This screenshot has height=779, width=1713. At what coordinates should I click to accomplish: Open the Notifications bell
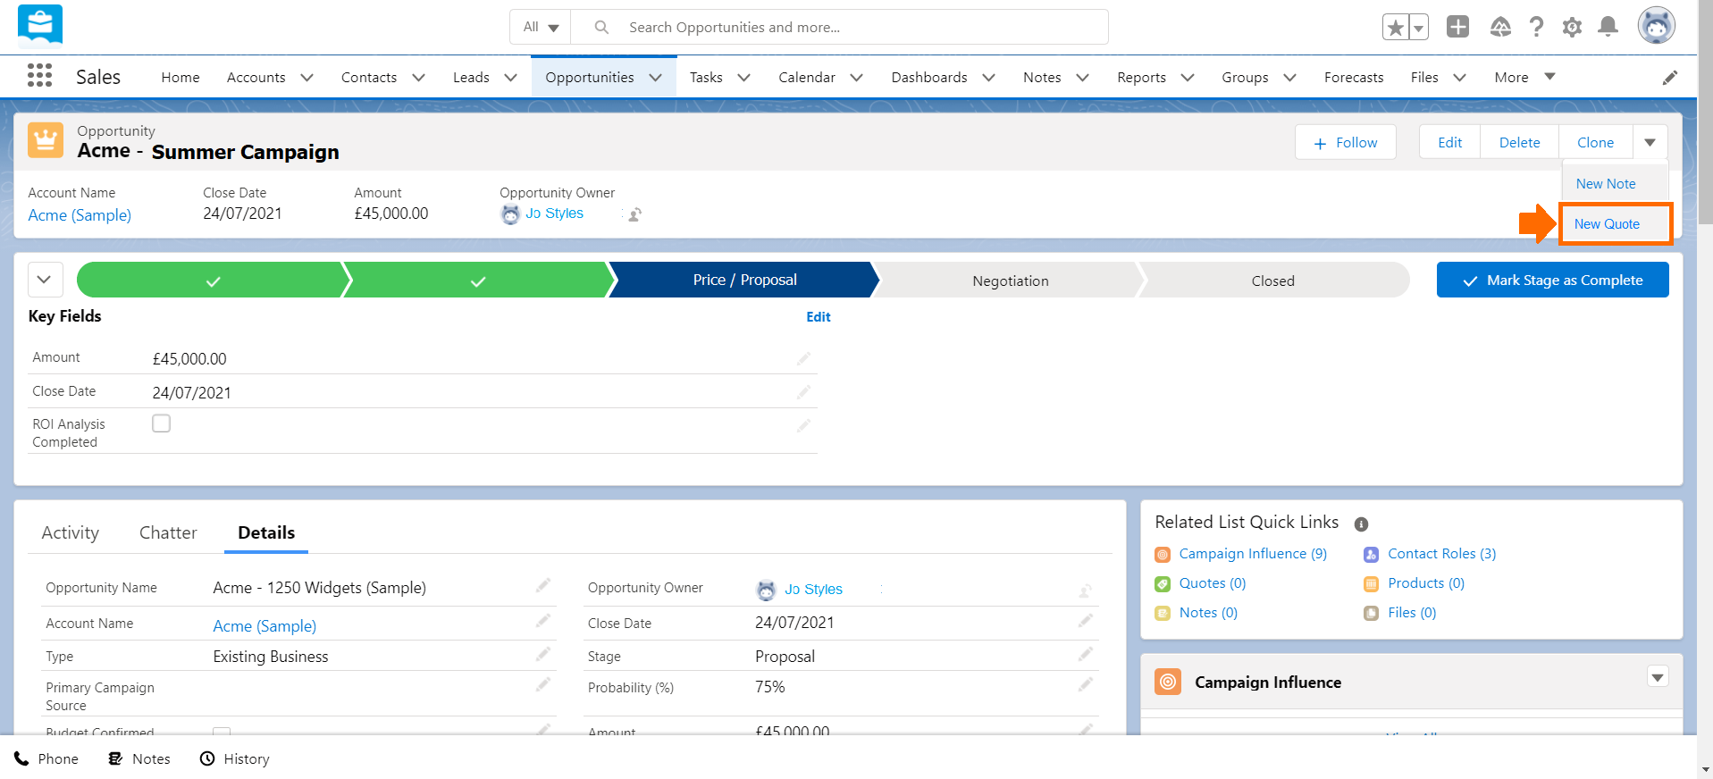tap(1608, 27)
